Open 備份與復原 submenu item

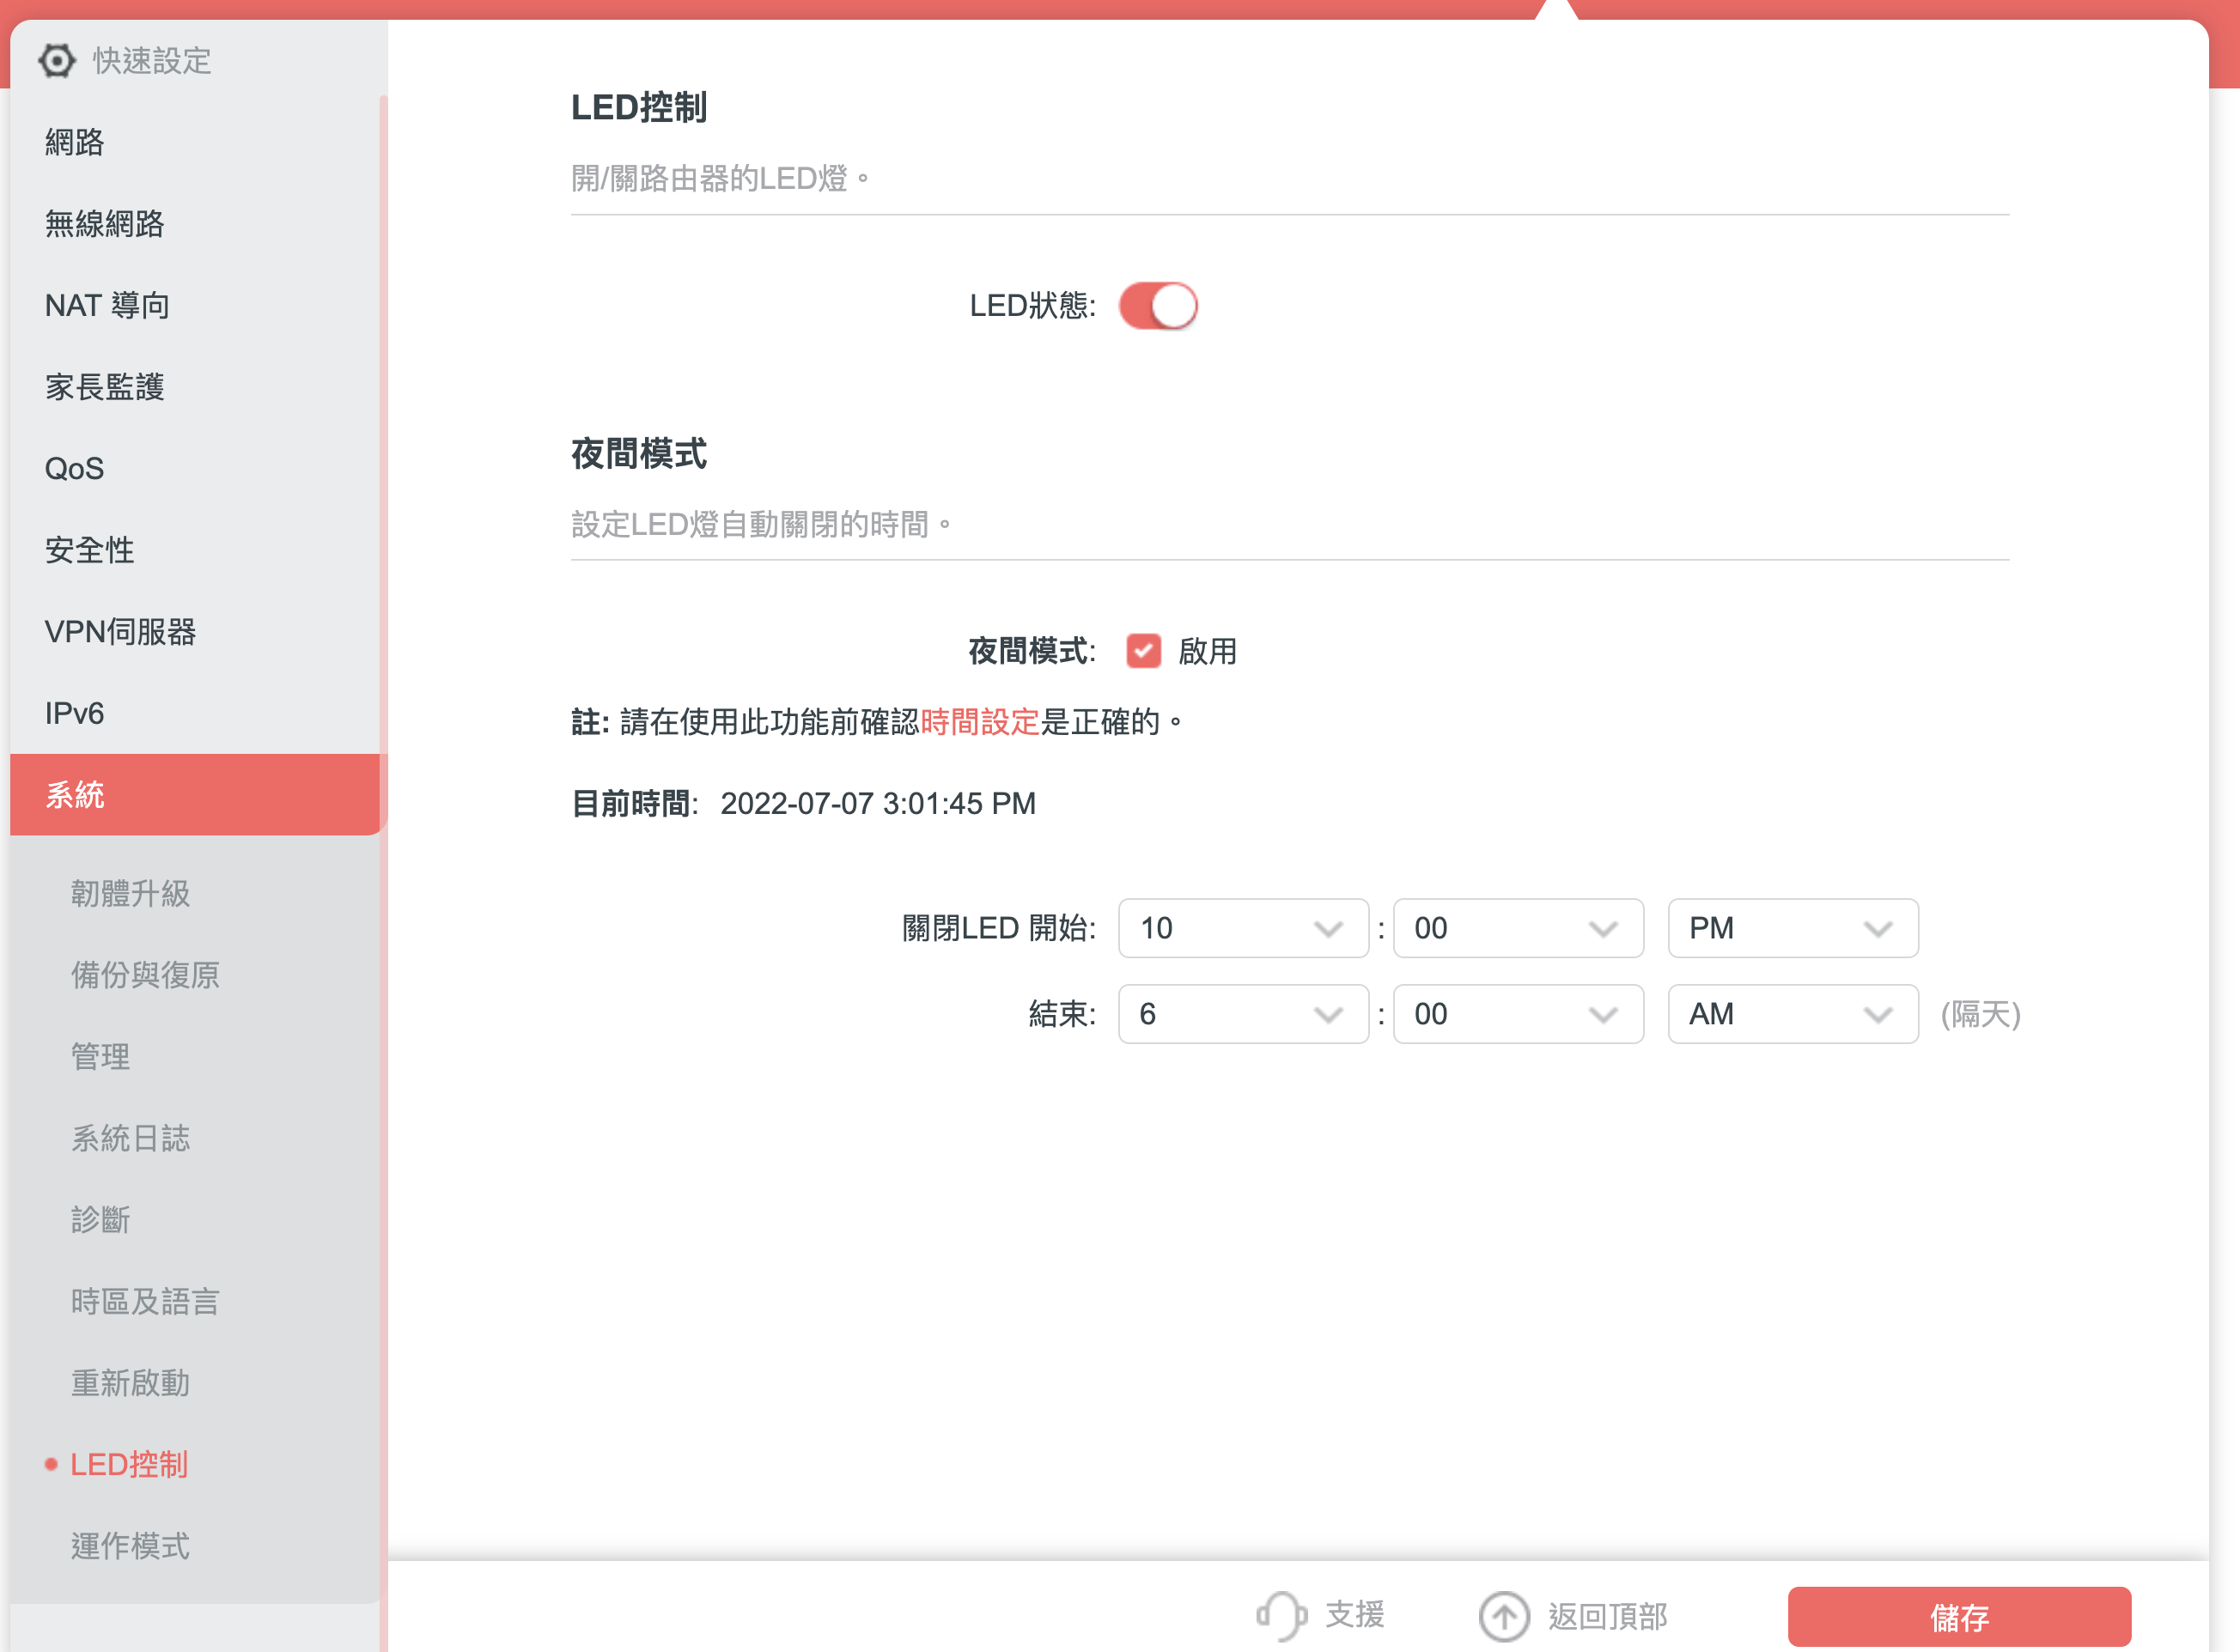145,975
